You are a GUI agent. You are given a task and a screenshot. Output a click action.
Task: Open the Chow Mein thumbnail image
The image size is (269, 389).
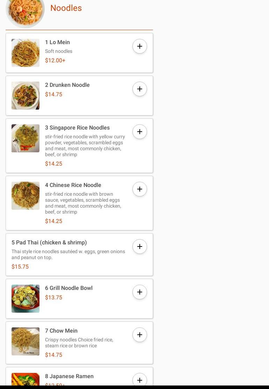[26, 341]
